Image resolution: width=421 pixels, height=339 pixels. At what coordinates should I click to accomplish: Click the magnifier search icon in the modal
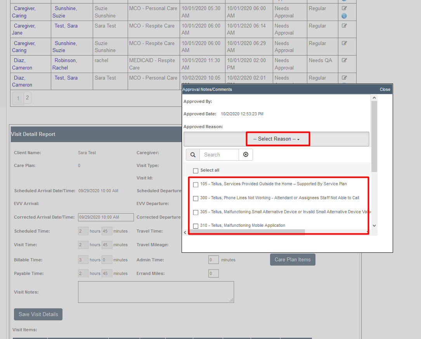point(193,155)
